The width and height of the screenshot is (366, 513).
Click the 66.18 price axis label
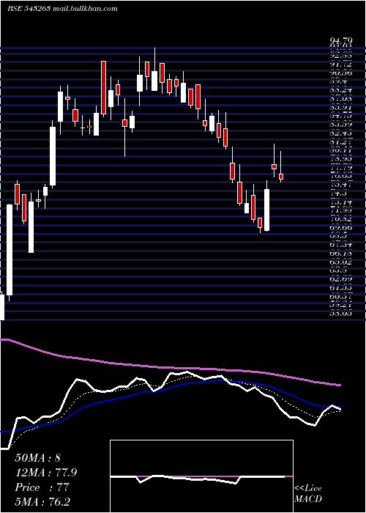341,254
